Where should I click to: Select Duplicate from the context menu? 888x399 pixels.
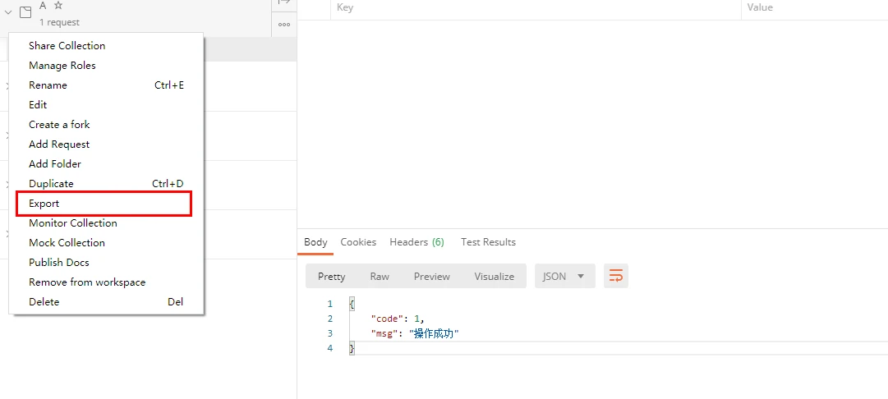pos(51,184)
